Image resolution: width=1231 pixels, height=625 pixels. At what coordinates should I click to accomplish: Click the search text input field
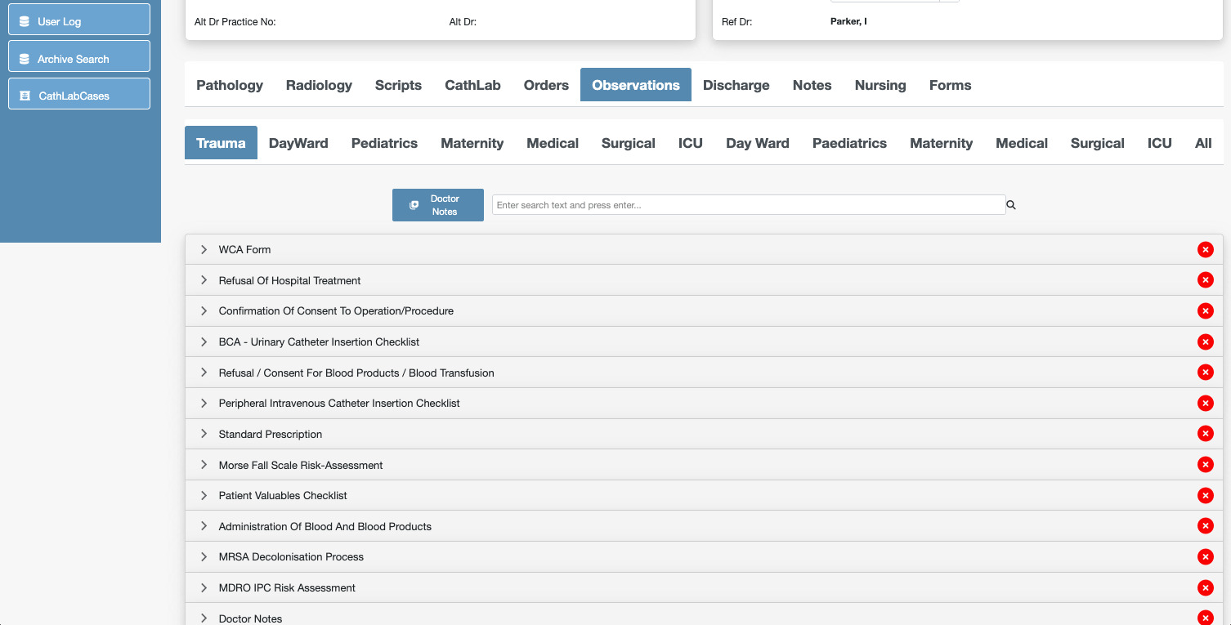pyautogui.click(x=749, y=205)
